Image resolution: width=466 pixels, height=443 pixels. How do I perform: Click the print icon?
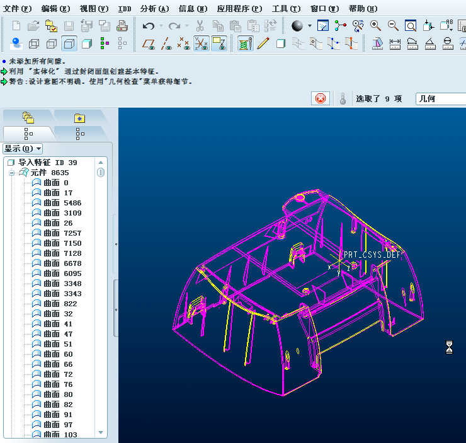point(122,26)
